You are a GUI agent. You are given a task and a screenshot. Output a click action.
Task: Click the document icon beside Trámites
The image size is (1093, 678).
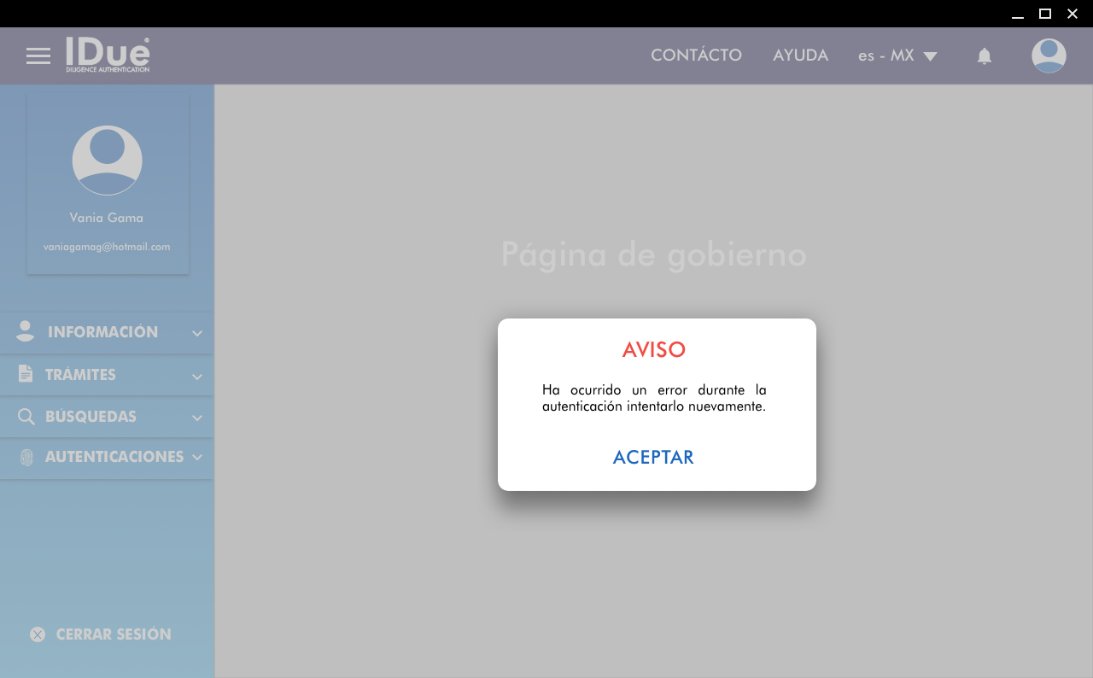tap(26, 374)
